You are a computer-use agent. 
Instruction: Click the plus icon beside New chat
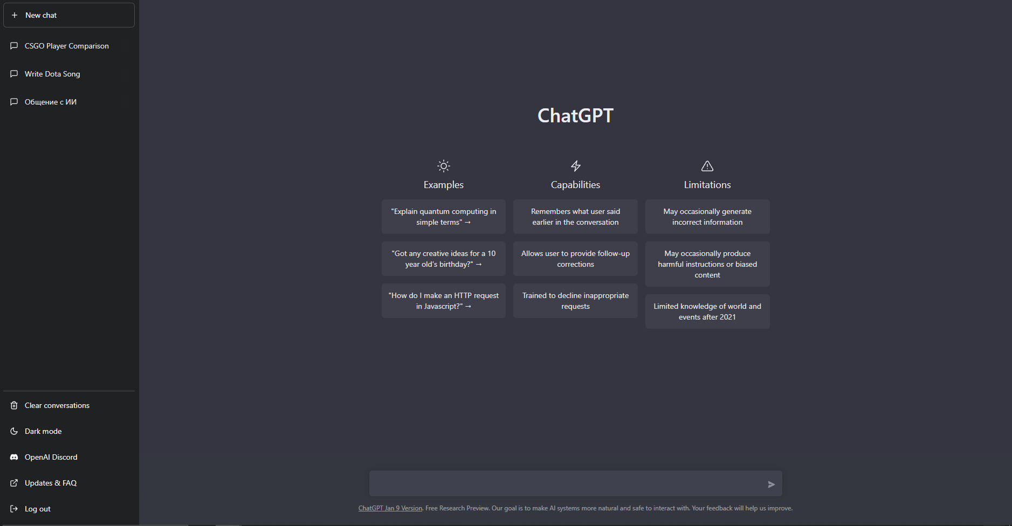click(x=15, y=15)
